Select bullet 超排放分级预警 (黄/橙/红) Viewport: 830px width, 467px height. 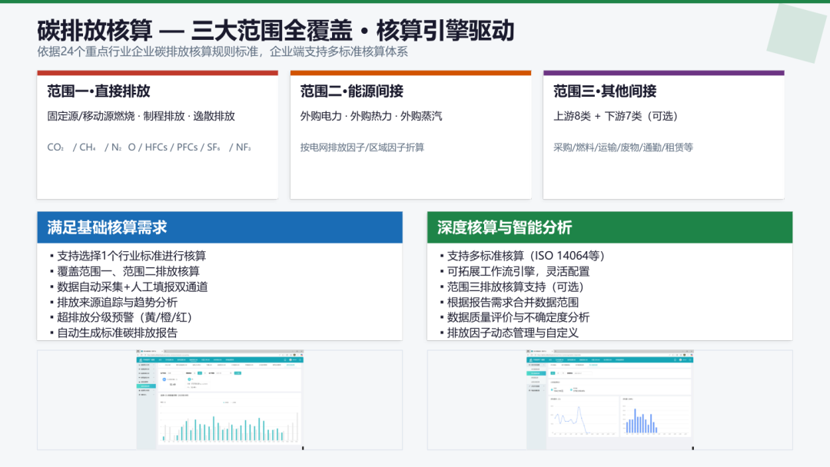pos(121,317)
